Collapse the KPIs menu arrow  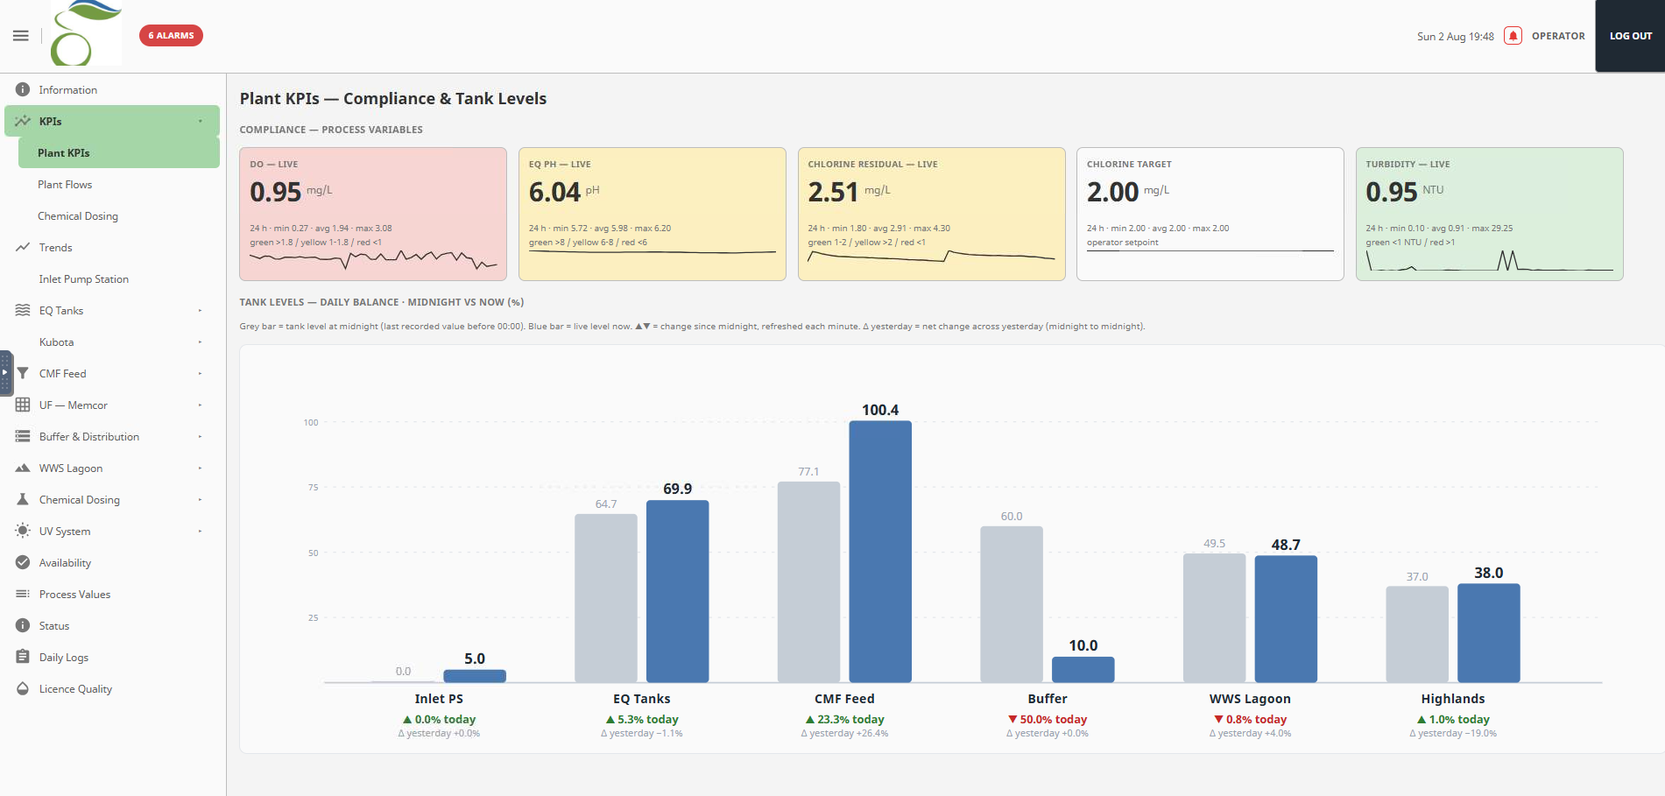click(200, 121)
